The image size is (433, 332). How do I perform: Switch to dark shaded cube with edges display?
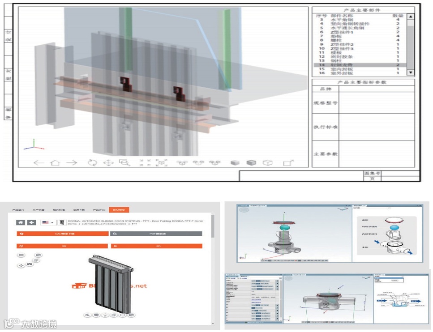(x=251, y=162)
